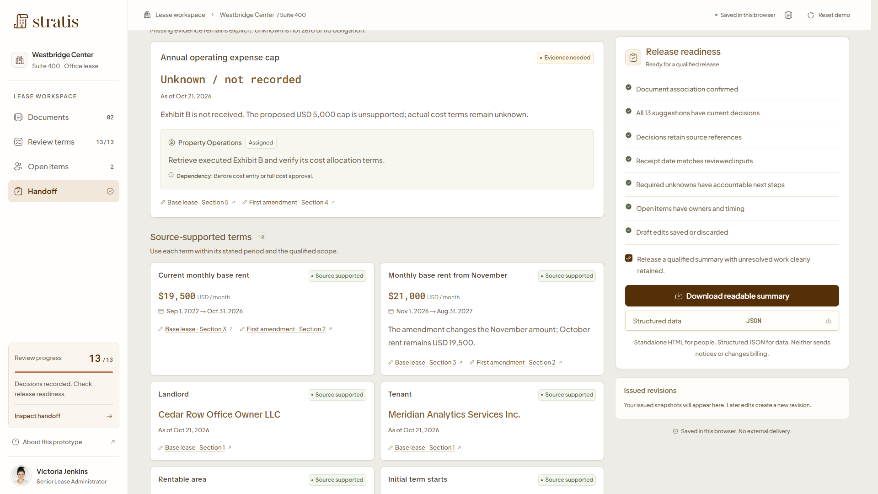878x494 pixels.
Task: Click the Cedar Row Office Owner LLC text
Action: point(219,414)
